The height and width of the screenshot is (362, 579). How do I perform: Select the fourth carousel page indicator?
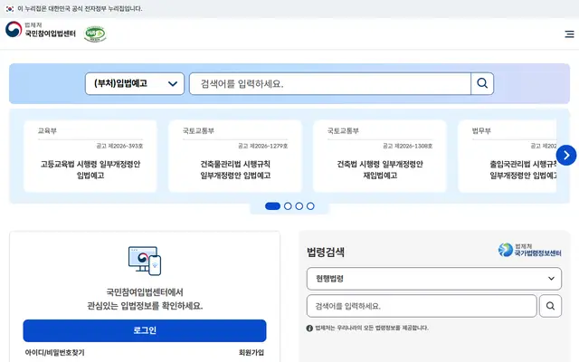pos(310,206)
